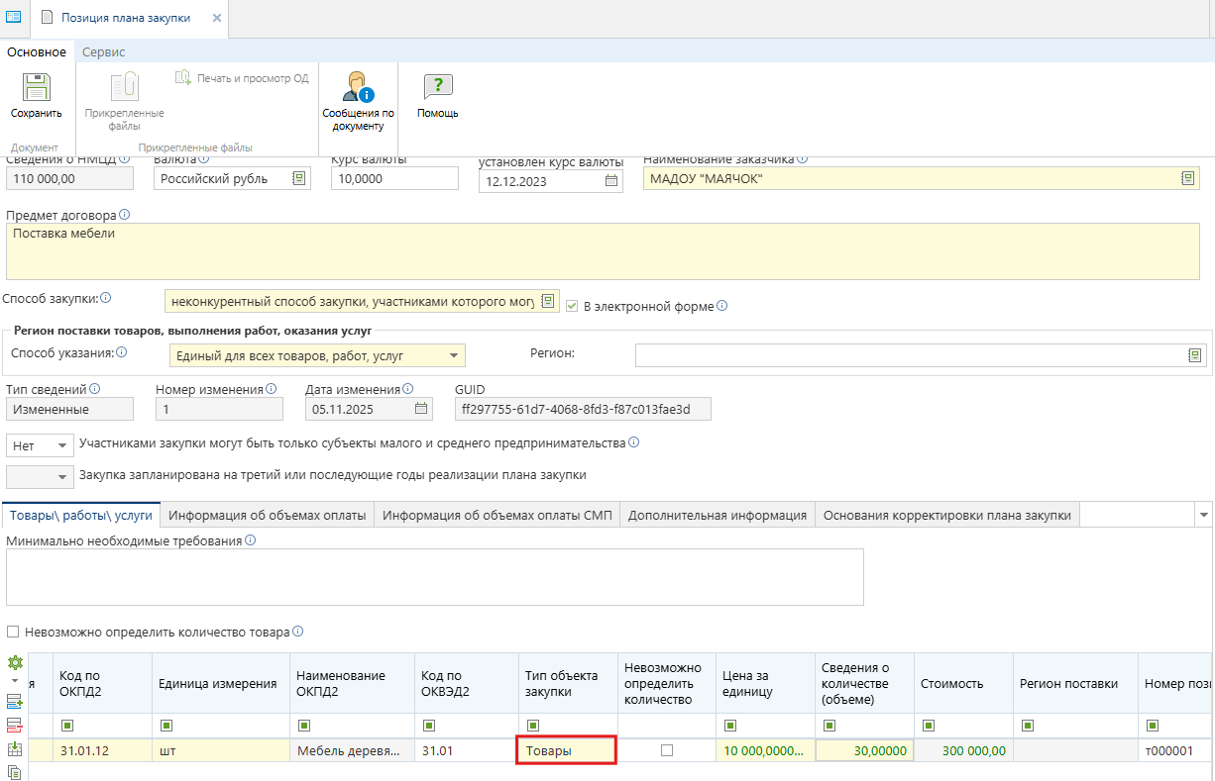Click the green gear grid settings icon
This screenshot has height=781, width=1215.
pos(15,662)
